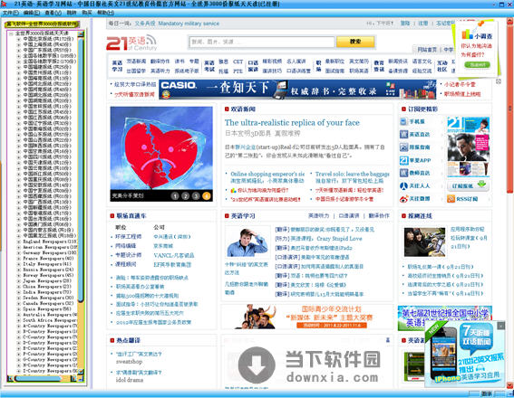This screenshot has width=514, height=398.
Task: Open the Online shopping emperor's article link
Action: (x=267, y=174)
